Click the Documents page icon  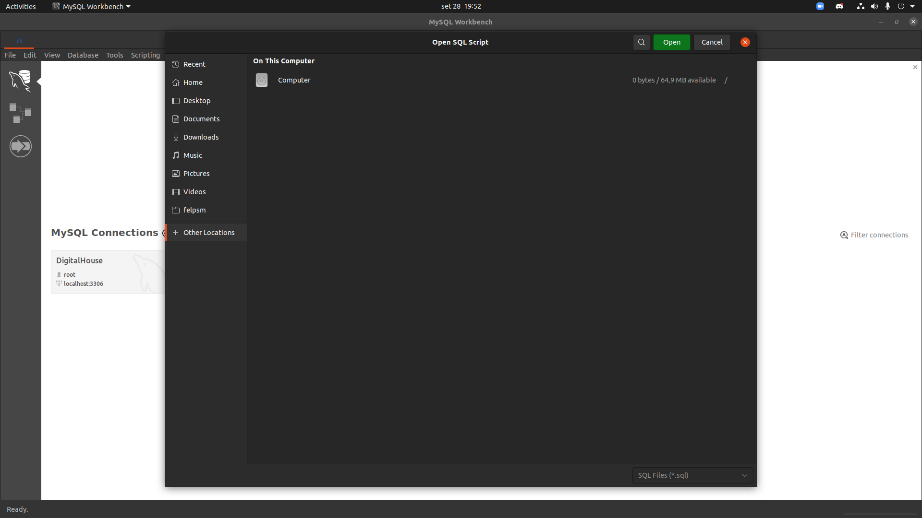pos(176,119)
